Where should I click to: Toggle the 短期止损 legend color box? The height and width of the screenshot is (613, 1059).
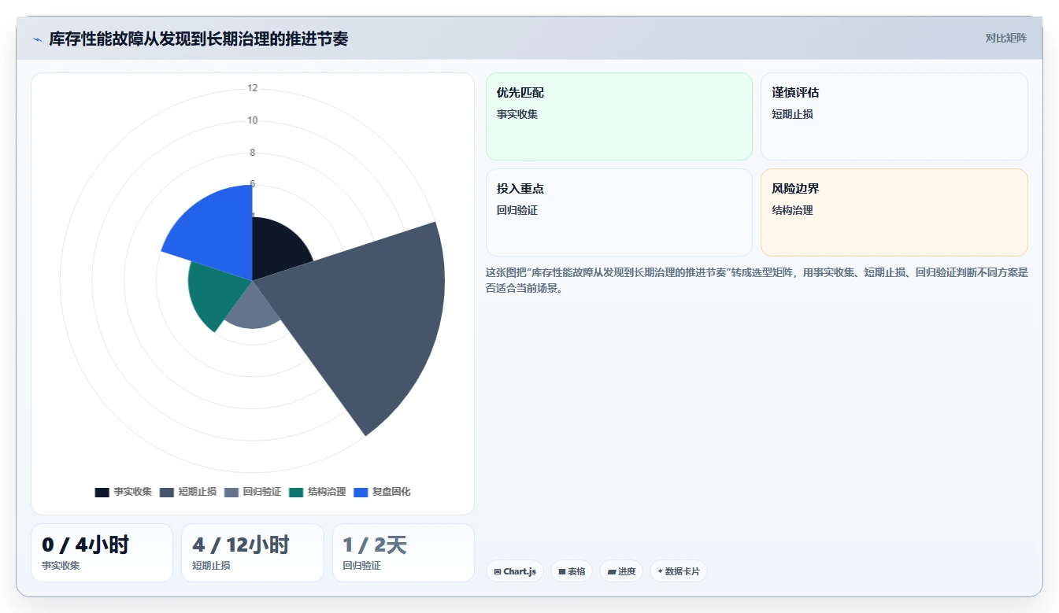point(167,492)
